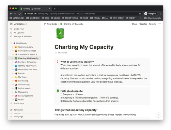171x130 pixels.
Task: Click the green battery Facts callout icon
Action: tap(58, 91)
